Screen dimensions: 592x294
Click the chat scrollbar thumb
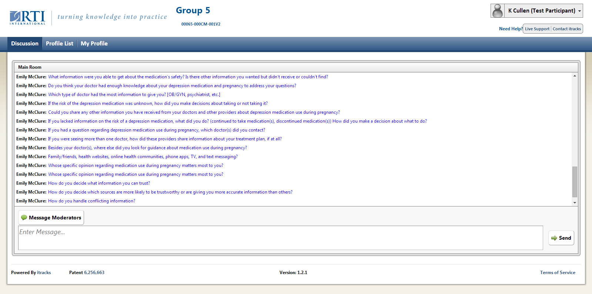575,182
